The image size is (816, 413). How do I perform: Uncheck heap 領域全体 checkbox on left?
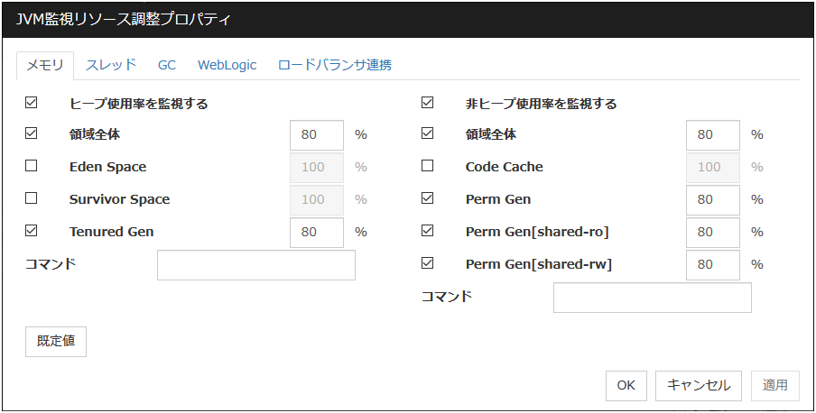(x=32, y=133)
